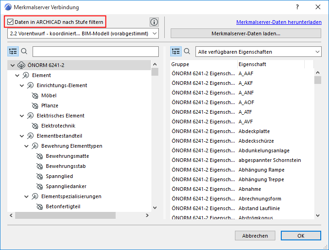Select Betonfertigteil in the tree
Image resolution: width=329 pixels, height=250 pixels.
pos(63,206)
